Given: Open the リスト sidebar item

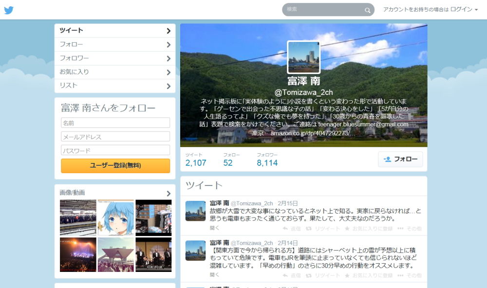Looking at the screenshot, I should pyautogui.click(x=115, y=86).
